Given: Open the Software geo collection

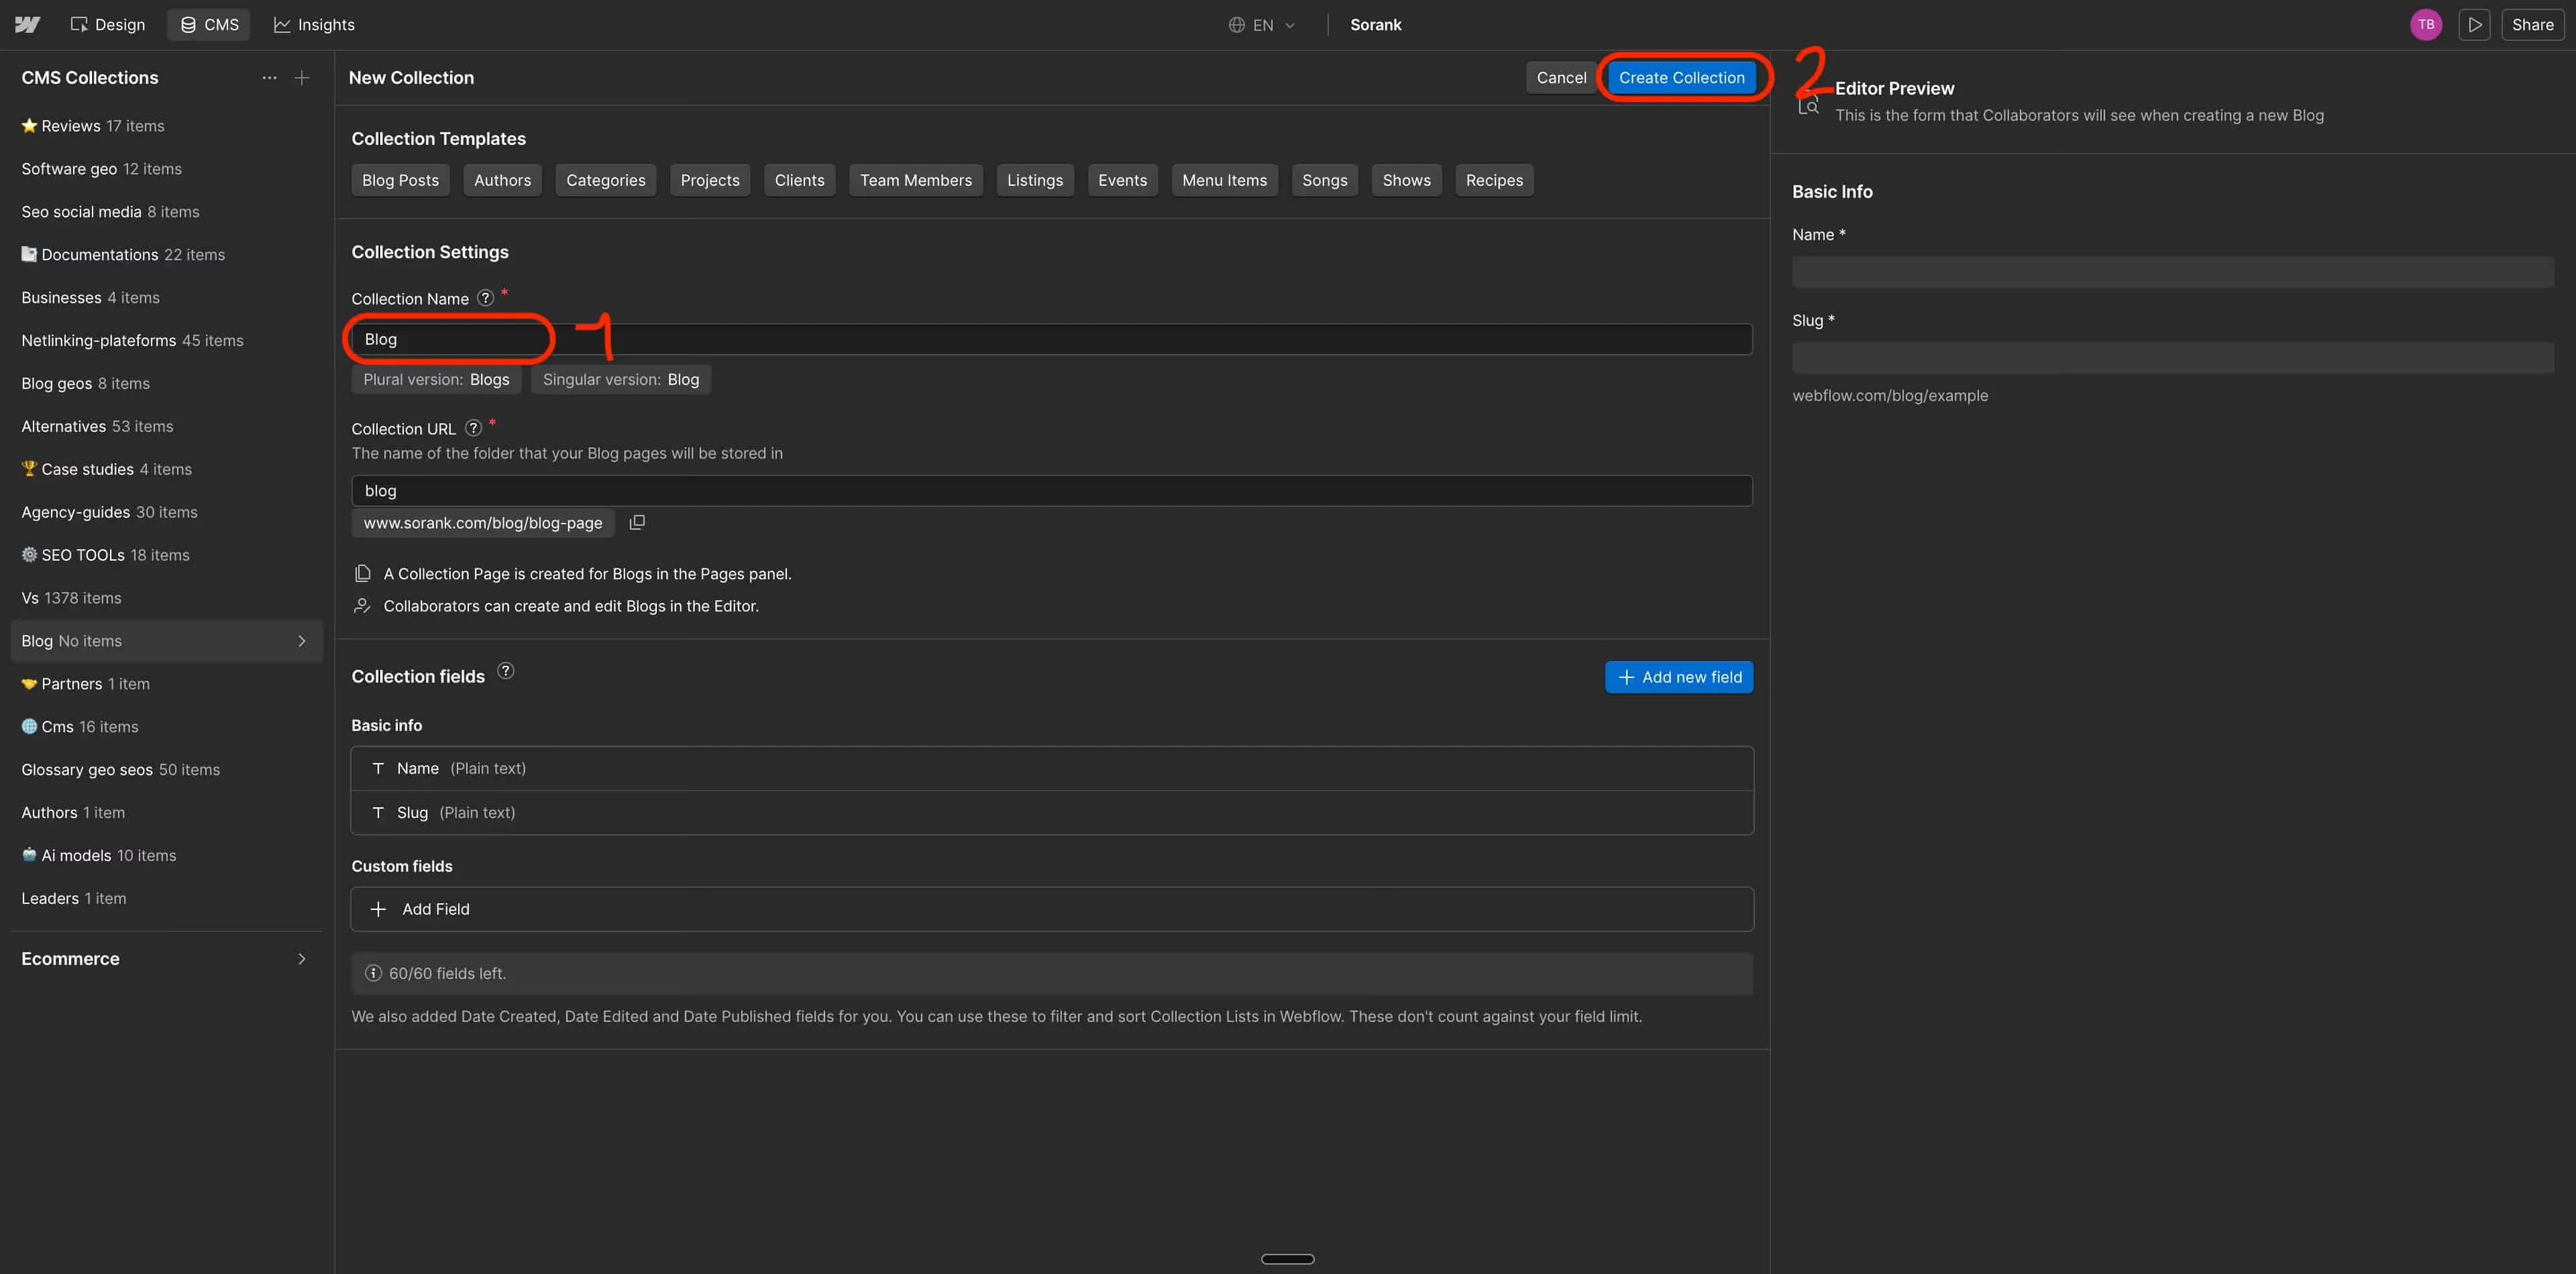Looking at the screenshot, I should pyautogui.click(x=166, y=169).
